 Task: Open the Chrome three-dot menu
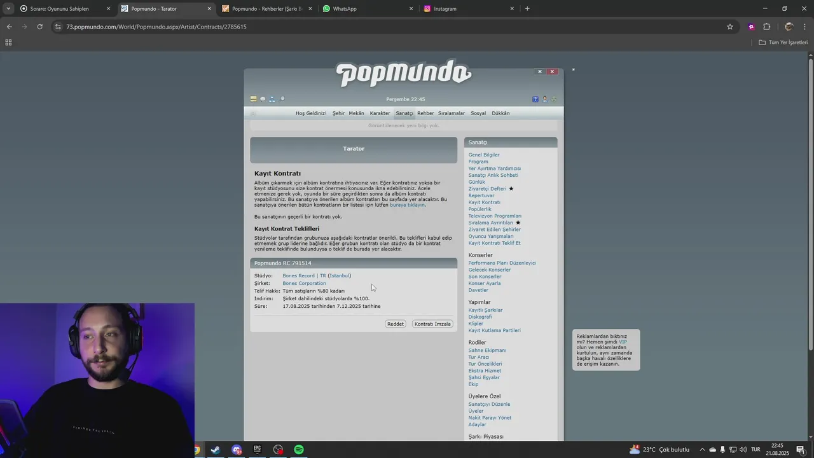[804, 27]
